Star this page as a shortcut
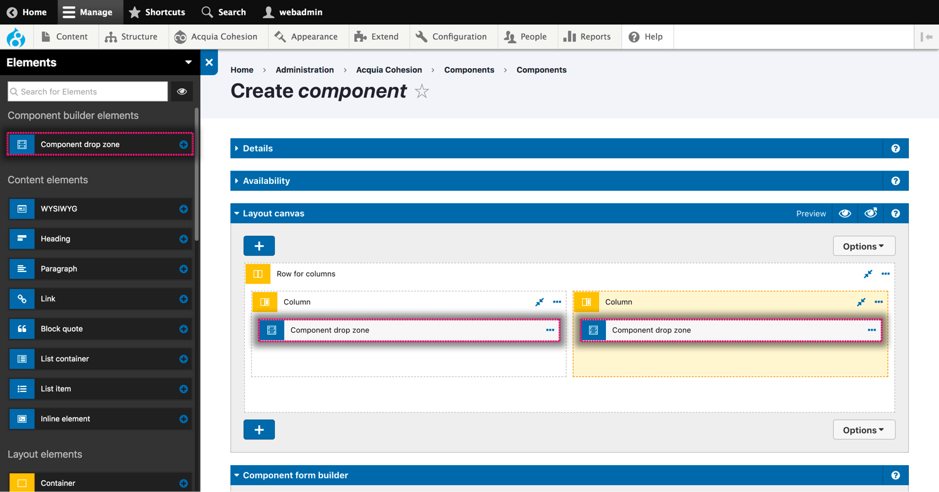Viewport: 939px width, 492px height. pyautogui.click(x=422, y=91)
